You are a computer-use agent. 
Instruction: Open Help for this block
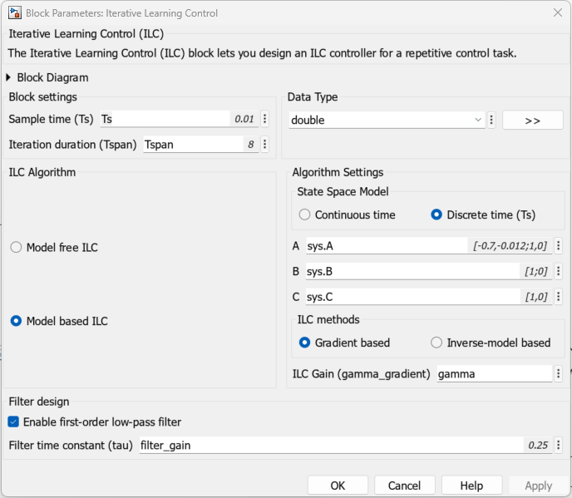pyautogui.click(x=471, y=486)
